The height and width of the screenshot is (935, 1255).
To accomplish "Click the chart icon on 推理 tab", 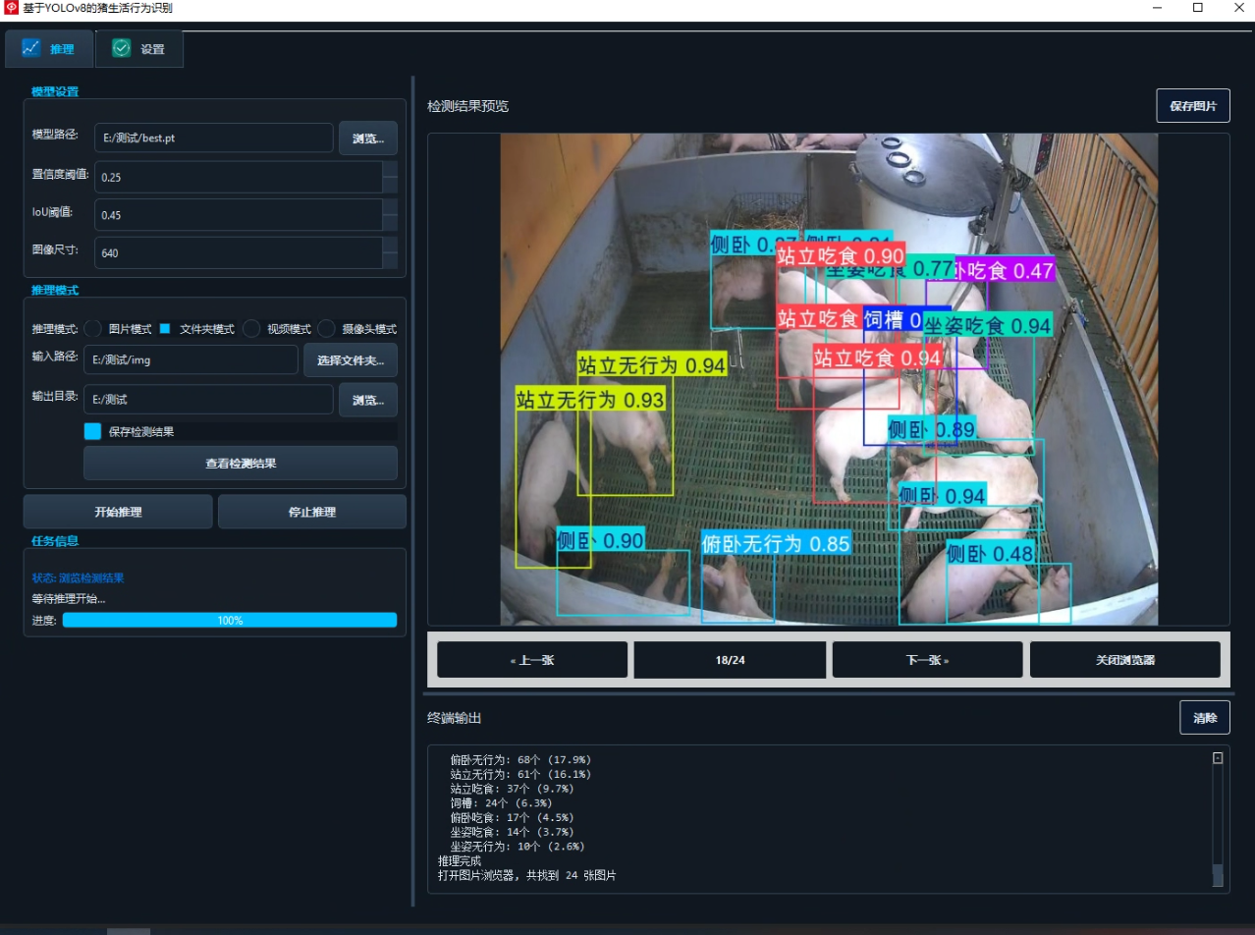I will point(31,48).
